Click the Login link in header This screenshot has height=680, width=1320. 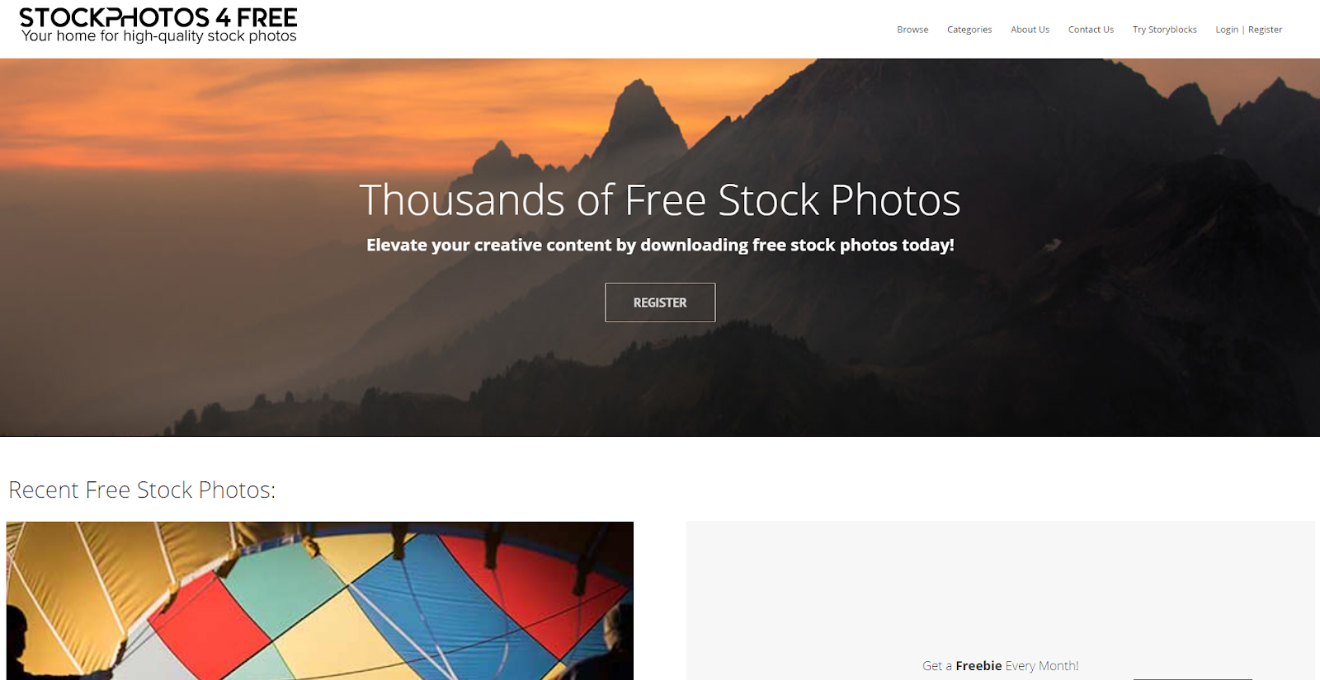(x=1227, y=30)
